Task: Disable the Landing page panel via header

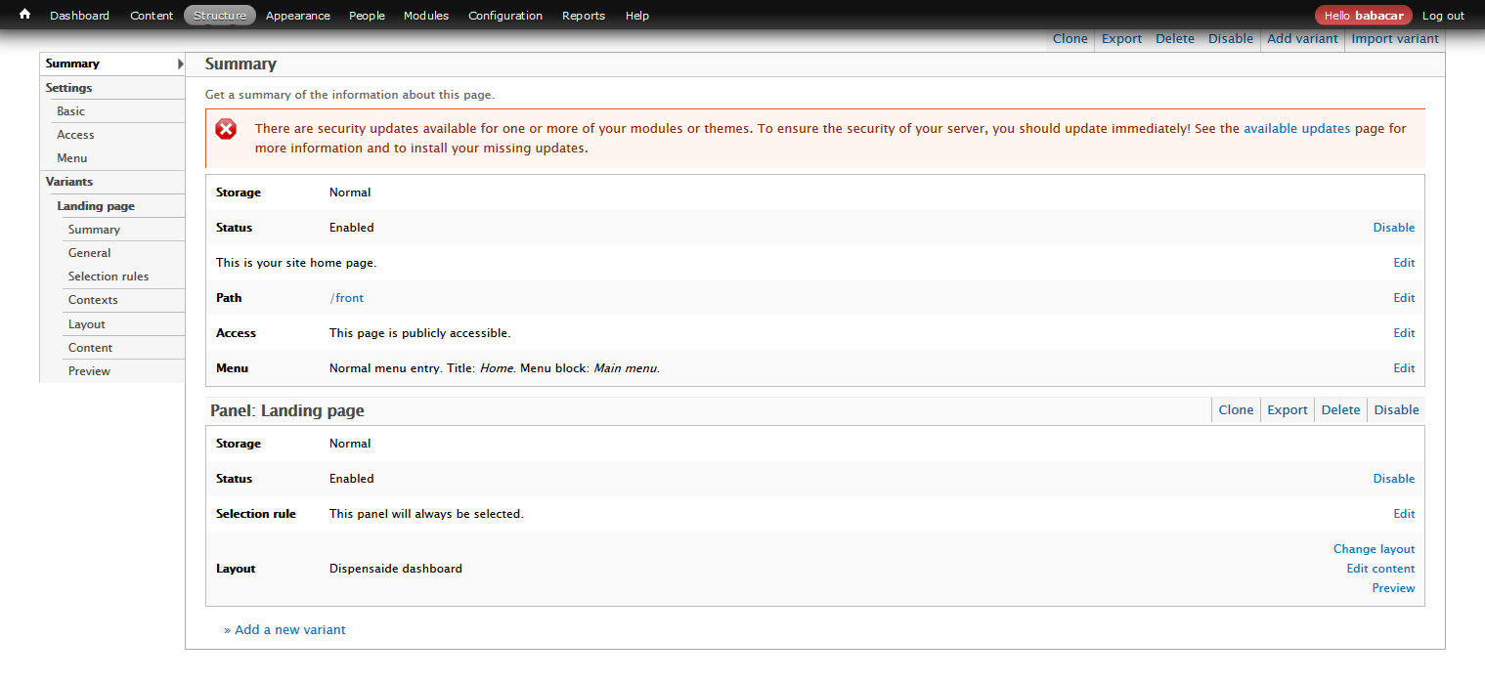Action: click(x=1396, y=410)
